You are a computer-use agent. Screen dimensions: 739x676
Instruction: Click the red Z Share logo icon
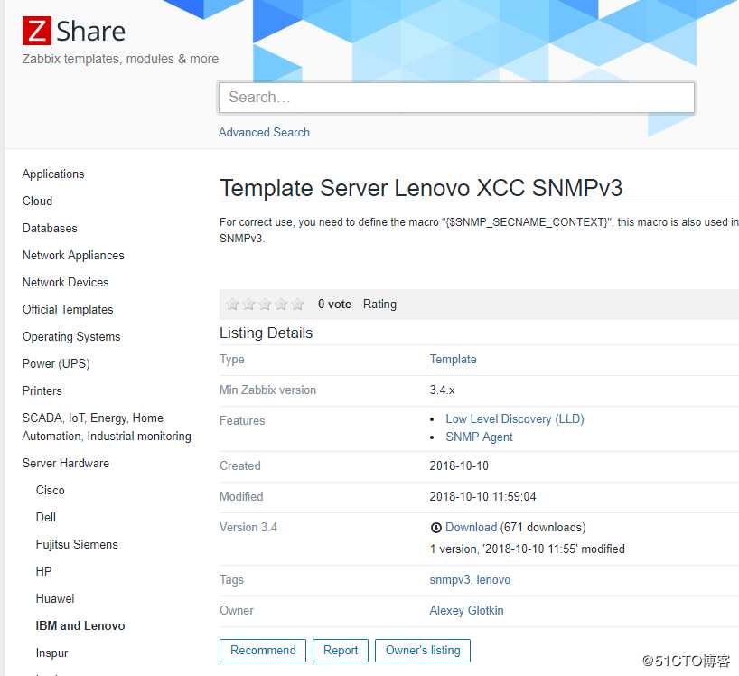(37, 31)
